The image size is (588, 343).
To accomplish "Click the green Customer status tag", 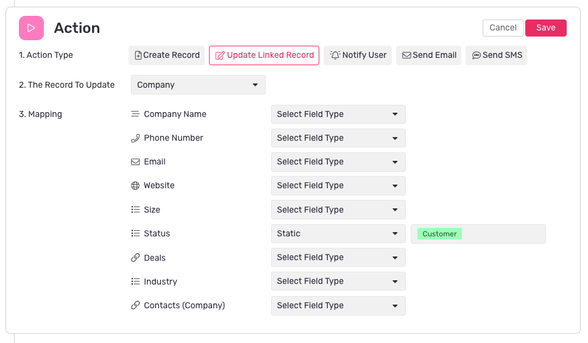I will (439, 234).
